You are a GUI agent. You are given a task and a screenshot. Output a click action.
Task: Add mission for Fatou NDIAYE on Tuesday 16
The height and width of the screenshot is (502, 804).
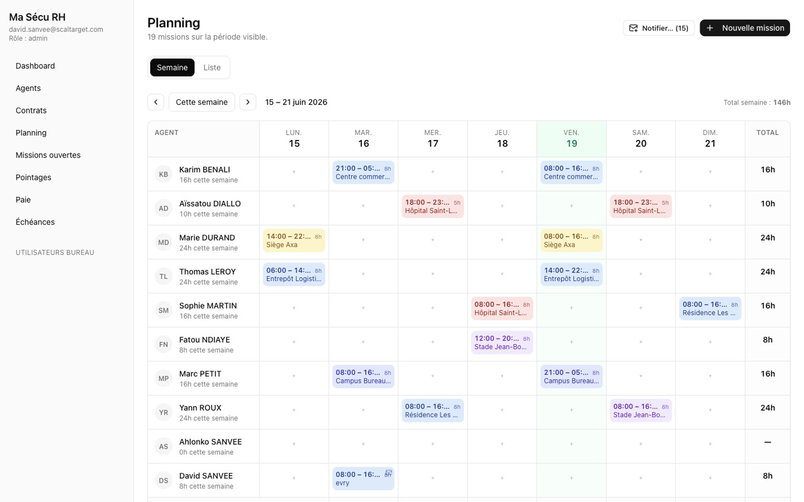pyautogui.click(x=363, y=342)
